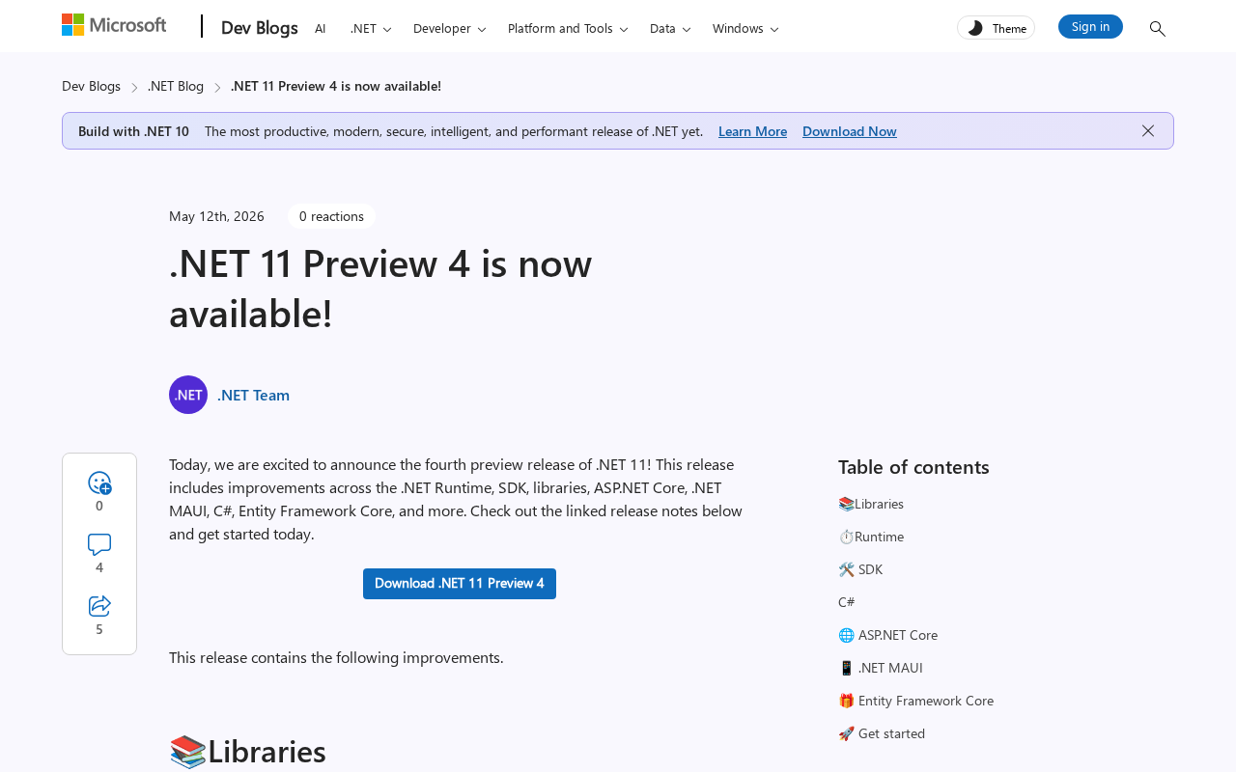Image resolution: width=1236 pixels, height=772 pixels.
Task: Expand the .NET navigation dropdown
Action: point(371,29)
